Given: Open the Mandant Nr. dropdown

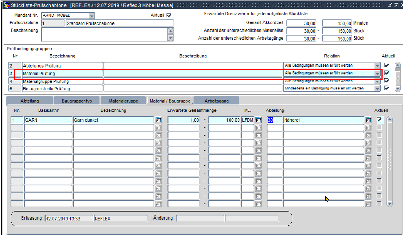Looking at the screenshot, I should coord(91,16).
